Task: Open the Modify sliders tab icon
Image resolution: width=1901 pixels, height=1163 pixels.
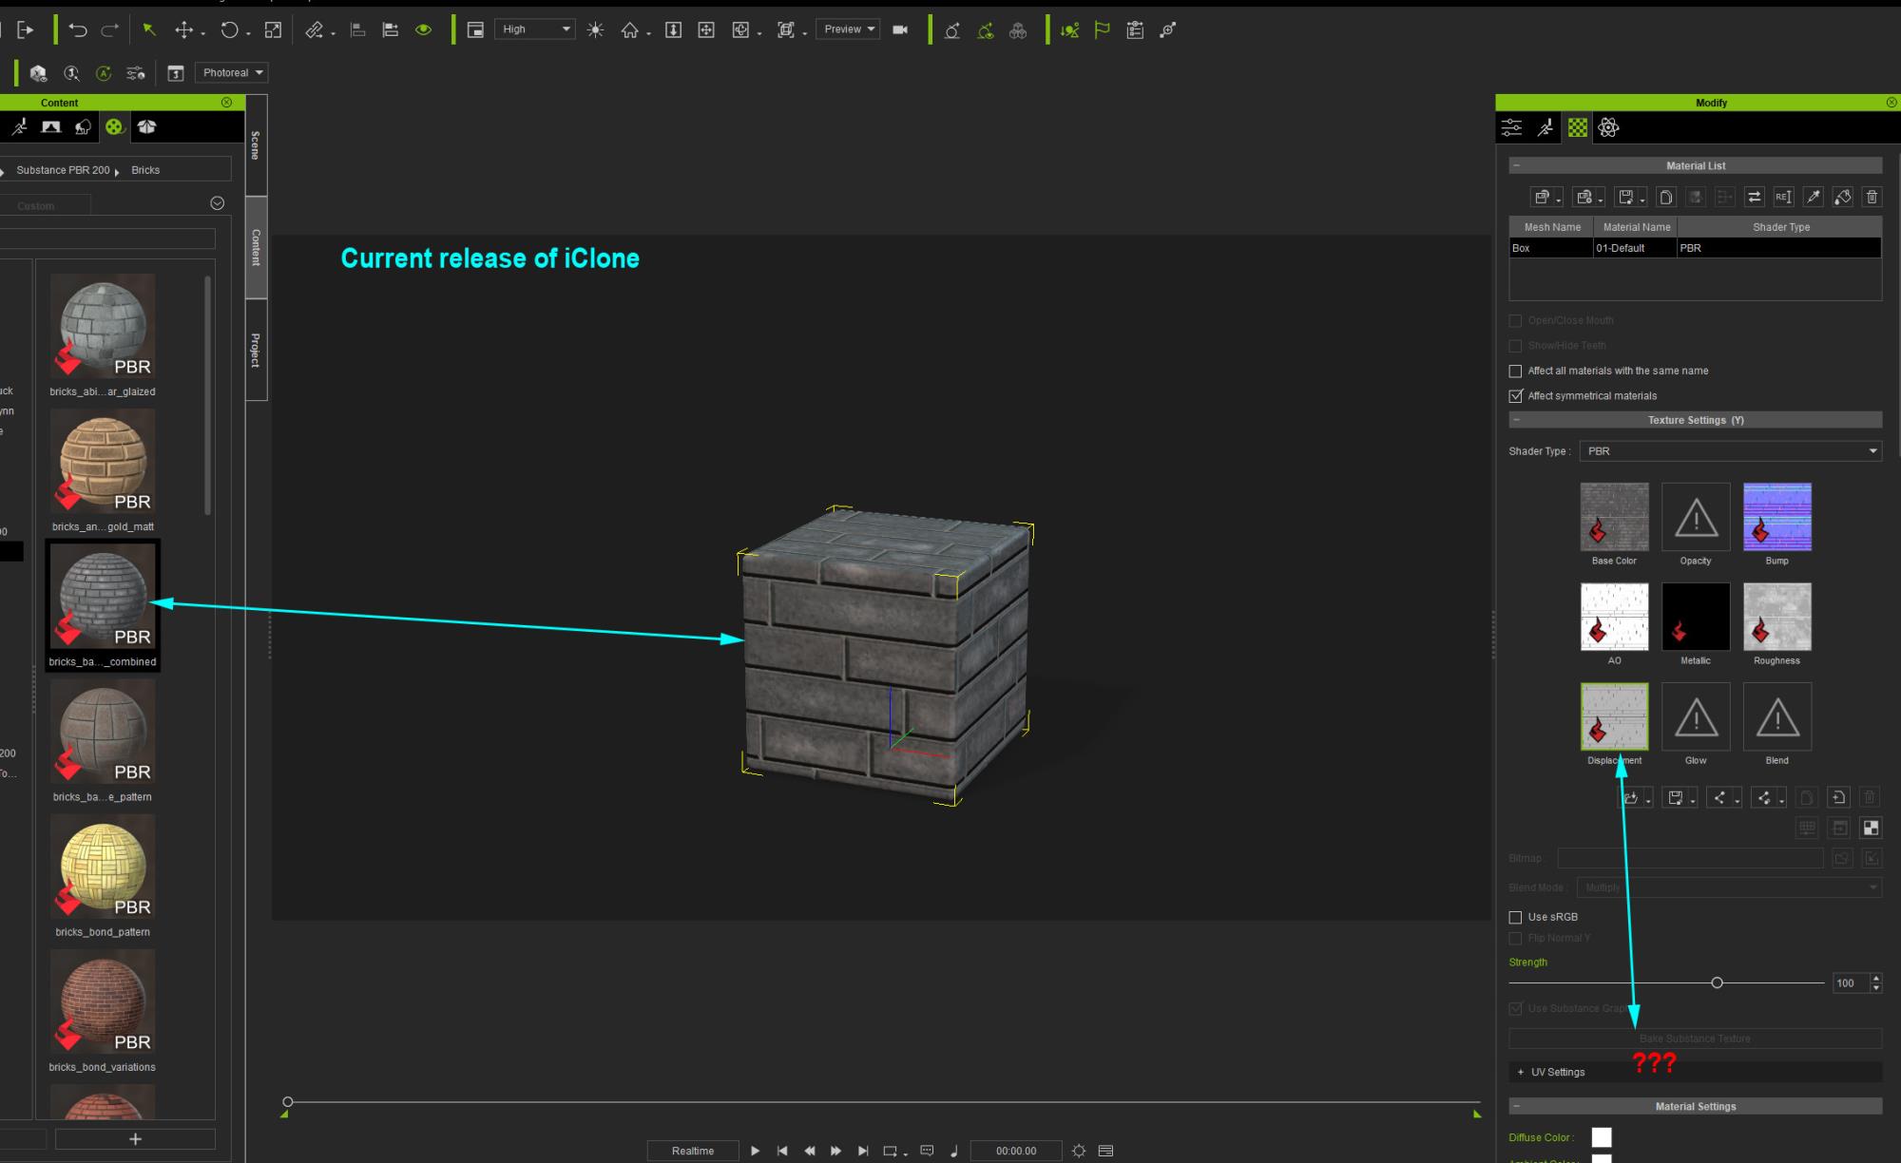Action: pyautogui.click(x=1512, y=127)
